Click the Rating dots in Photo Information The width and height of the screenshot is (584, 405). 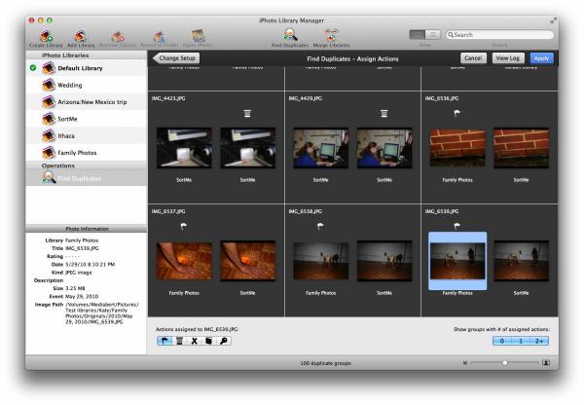coord(72,256)
